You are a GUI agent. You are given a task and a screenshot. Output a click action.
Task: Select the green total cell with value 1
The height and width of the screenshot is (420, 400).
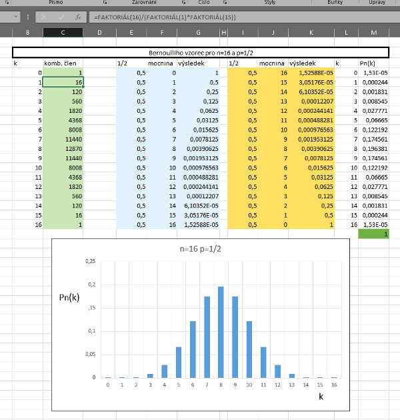(x=373, y=234)
